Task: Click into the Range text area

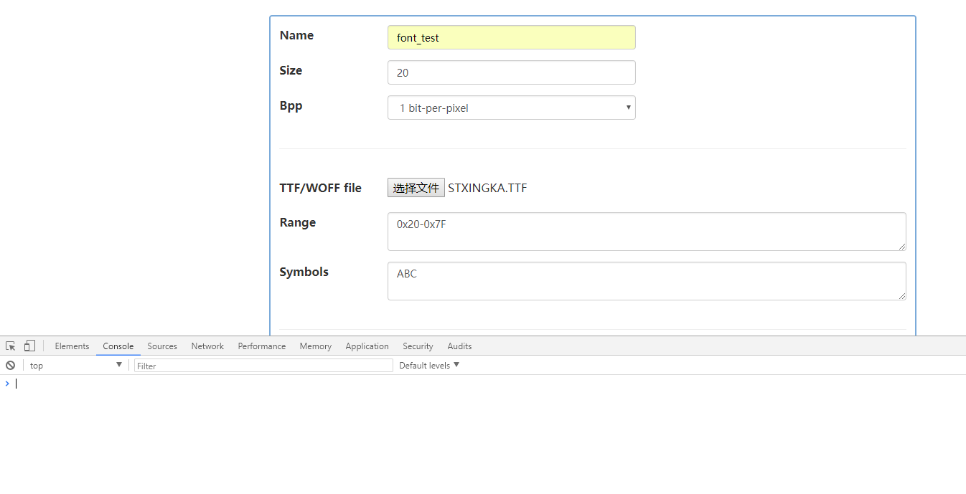Action: [646, 231]
